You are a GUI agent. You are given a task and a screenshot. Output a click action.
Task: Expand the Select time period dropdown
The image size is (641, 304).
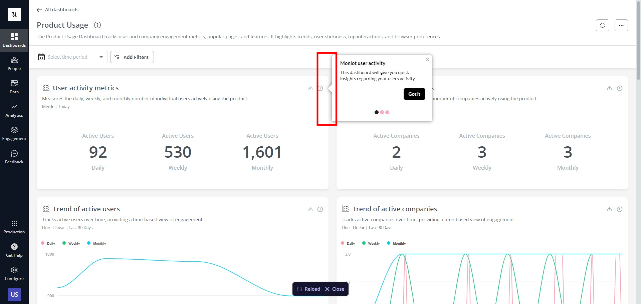[71, 57]
